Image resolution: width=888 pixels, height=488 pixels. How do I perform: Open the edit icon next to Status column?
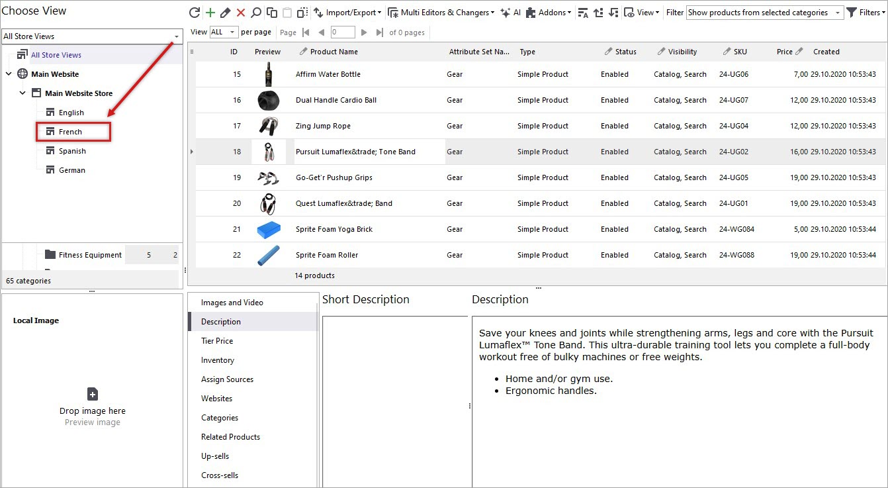tap(608, 52)
